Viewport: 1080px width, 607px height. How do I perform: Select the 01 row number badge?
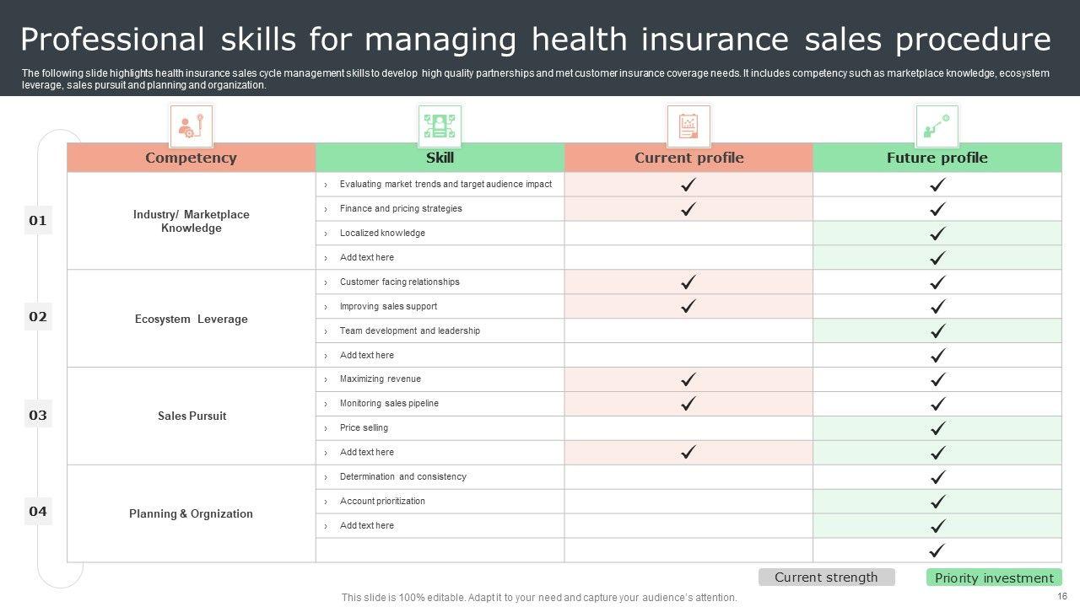point(38,221)
